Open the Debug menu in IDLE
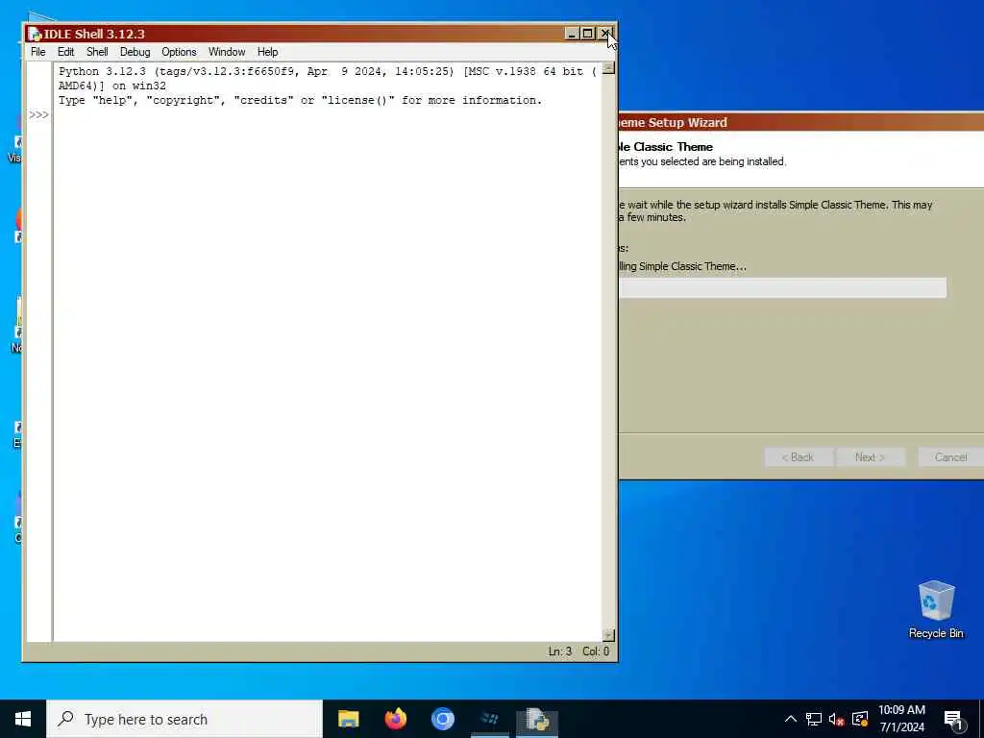Screen dimensions: 984x738 pyautogui.click(x=135, y=52)
